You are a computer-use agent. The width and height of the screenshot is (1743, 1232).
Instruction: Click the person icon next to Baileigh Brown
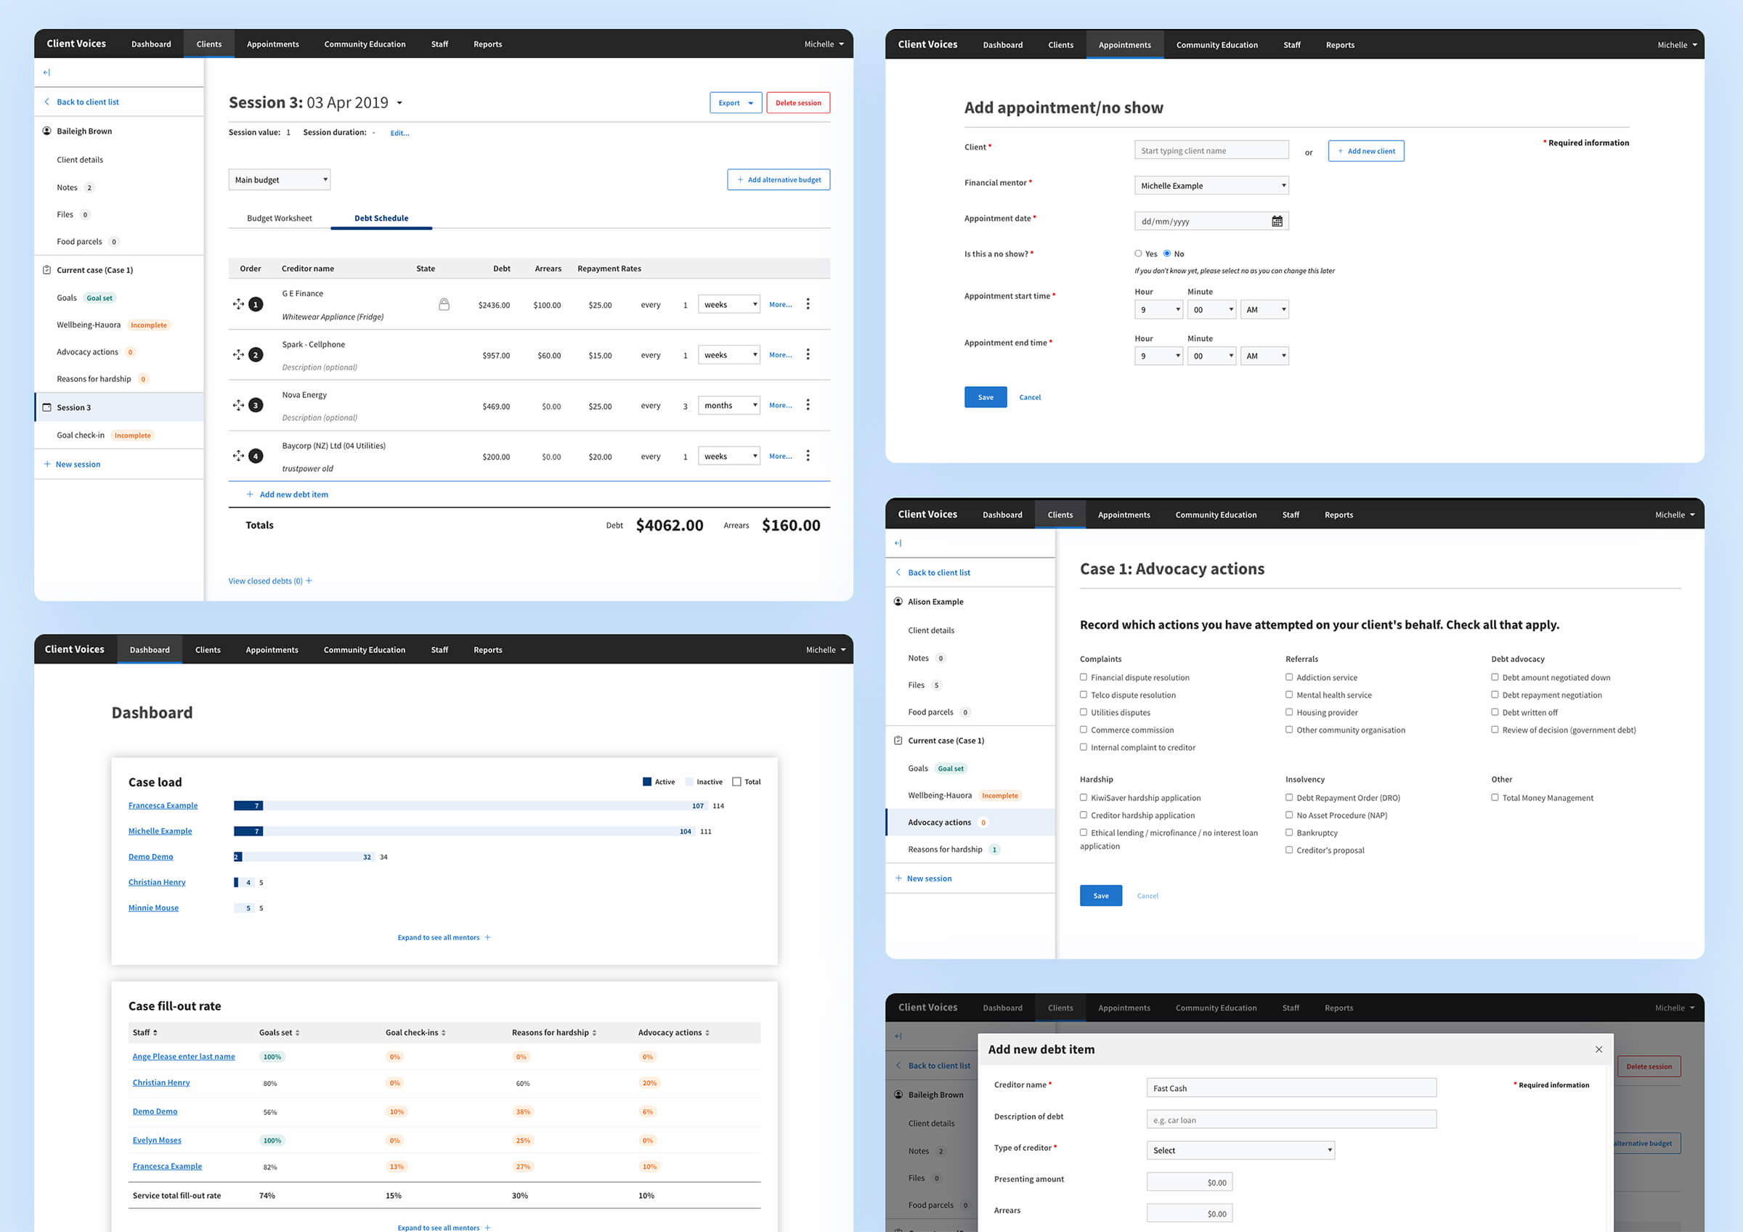[46, 131]
